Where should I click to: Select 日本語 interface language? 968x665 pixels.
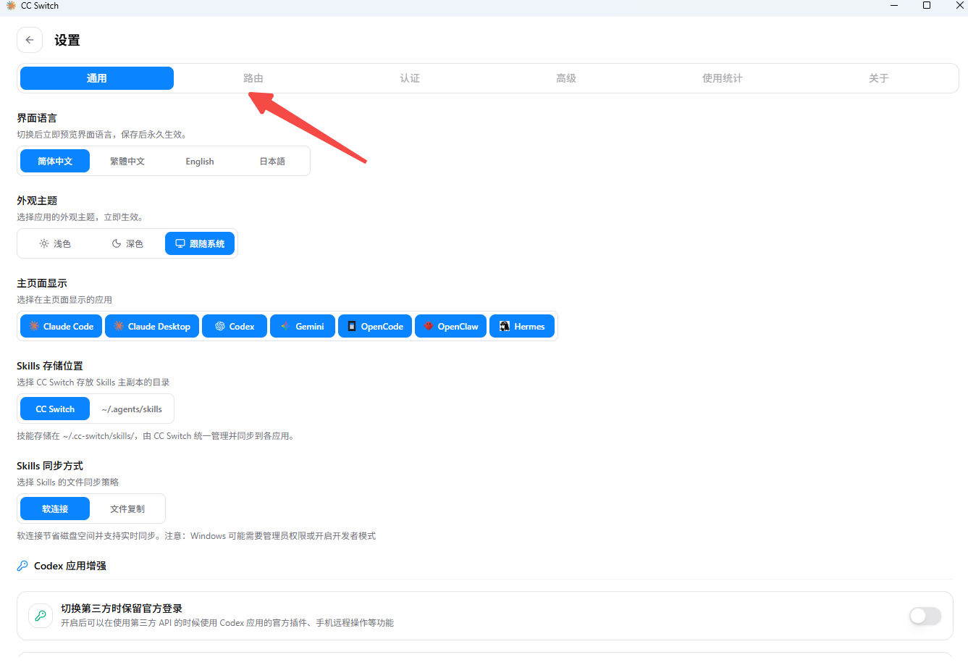point(272,161)
